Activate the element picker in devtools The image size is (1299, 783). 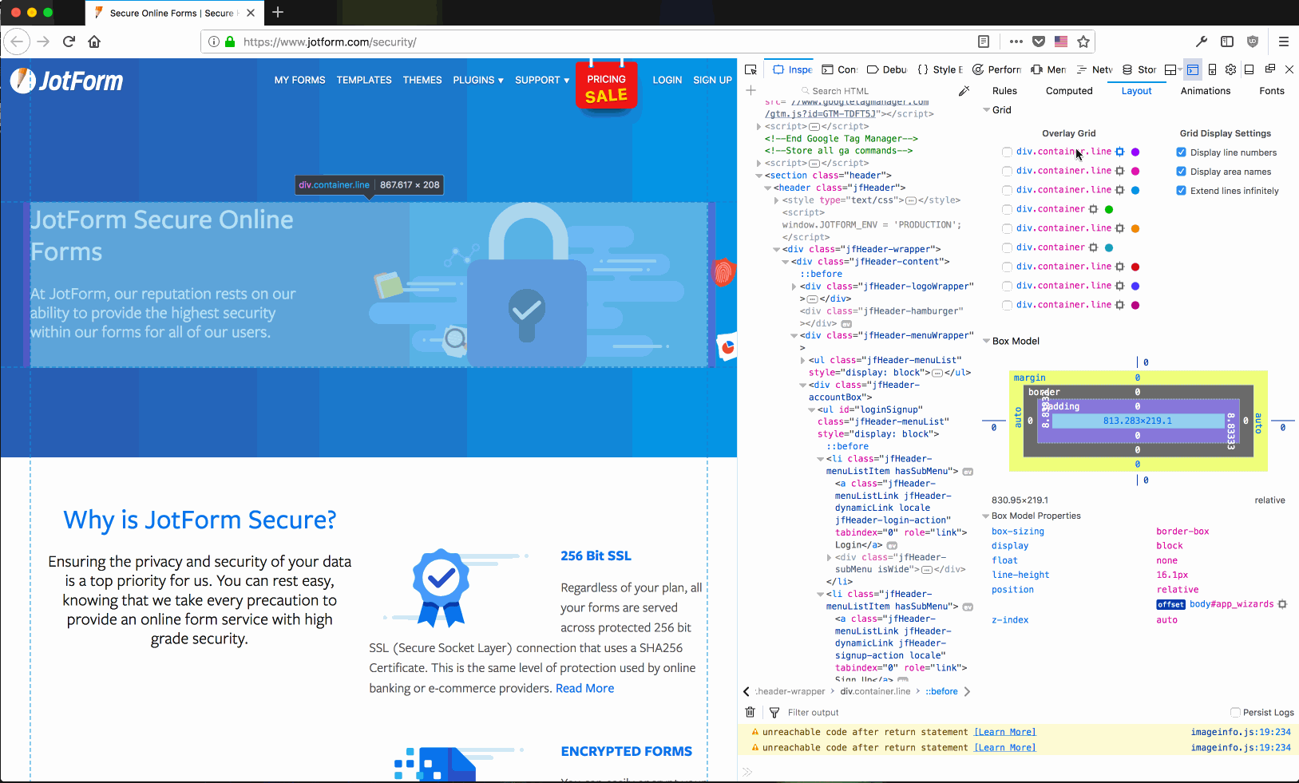point(750,69)
